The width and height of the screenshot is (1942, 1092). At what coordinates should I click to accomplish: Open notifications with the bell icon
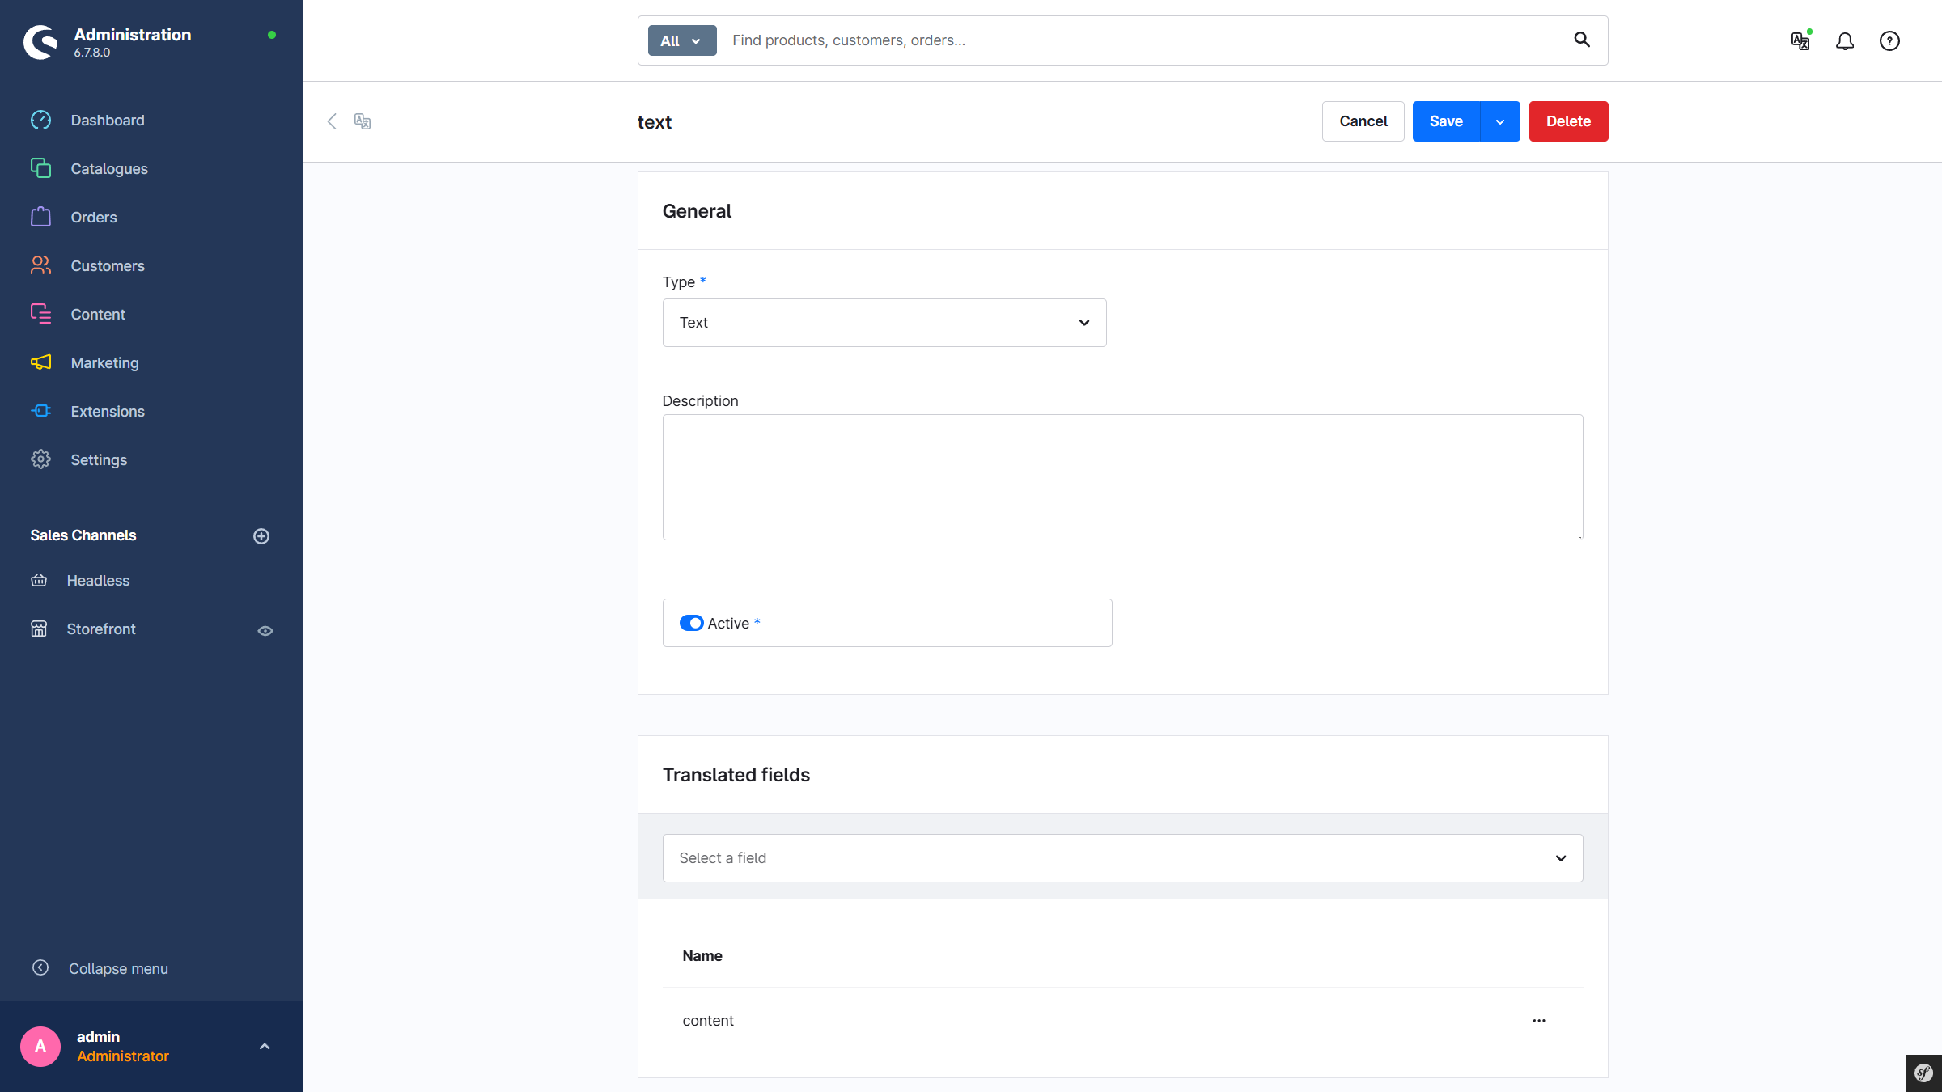point(1845,40)
